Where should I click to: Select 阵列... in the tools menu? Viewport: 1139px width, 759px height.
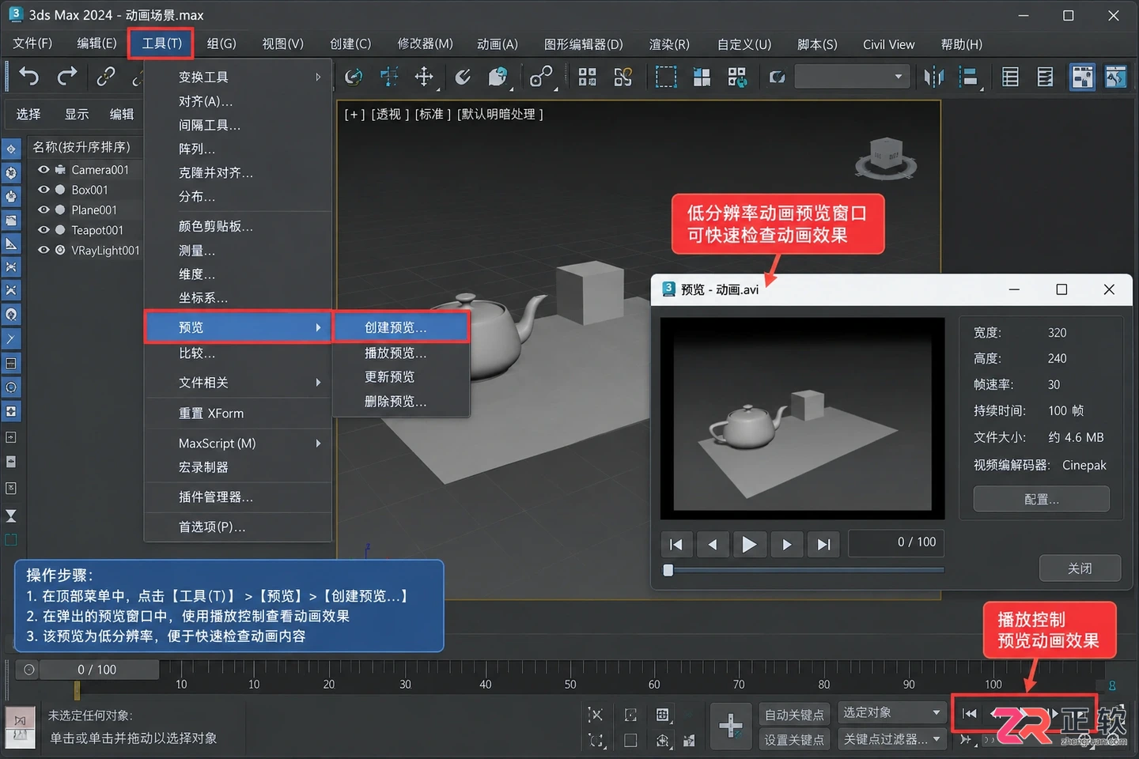[238, 149]
